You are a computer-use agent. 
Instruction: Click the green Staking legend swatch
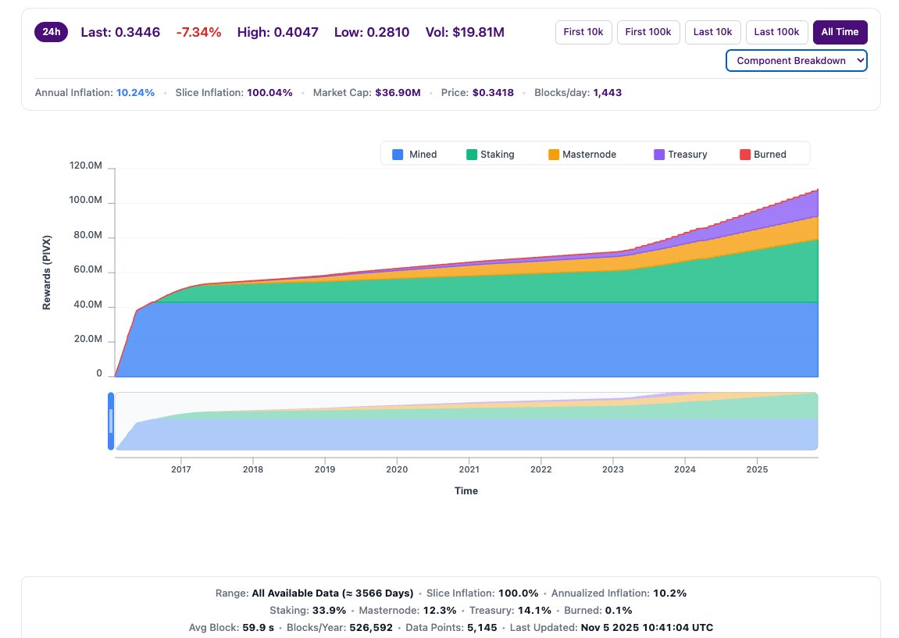tap(472, 155)
